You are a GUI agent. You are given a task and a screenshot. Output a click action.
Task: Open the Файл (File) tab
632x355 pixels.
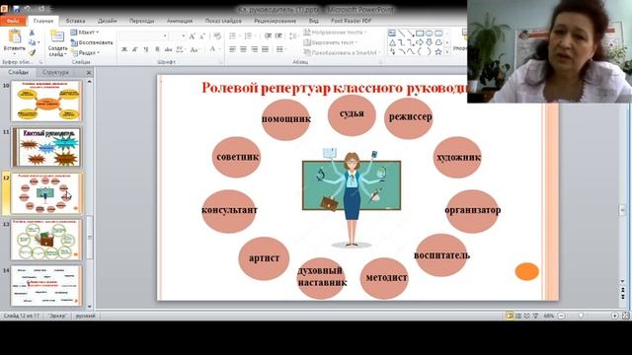(13, 21)
